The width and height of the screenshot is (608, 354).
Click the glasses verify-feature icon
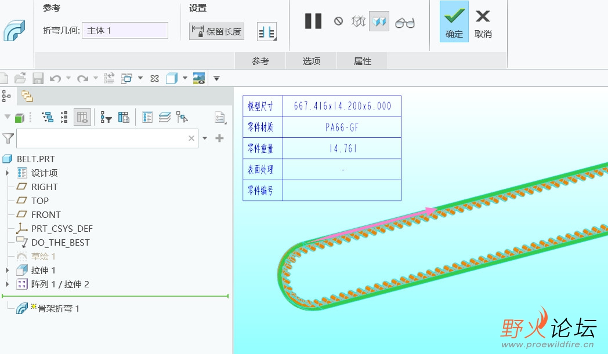pyautogui.click(x=405, y=23)
